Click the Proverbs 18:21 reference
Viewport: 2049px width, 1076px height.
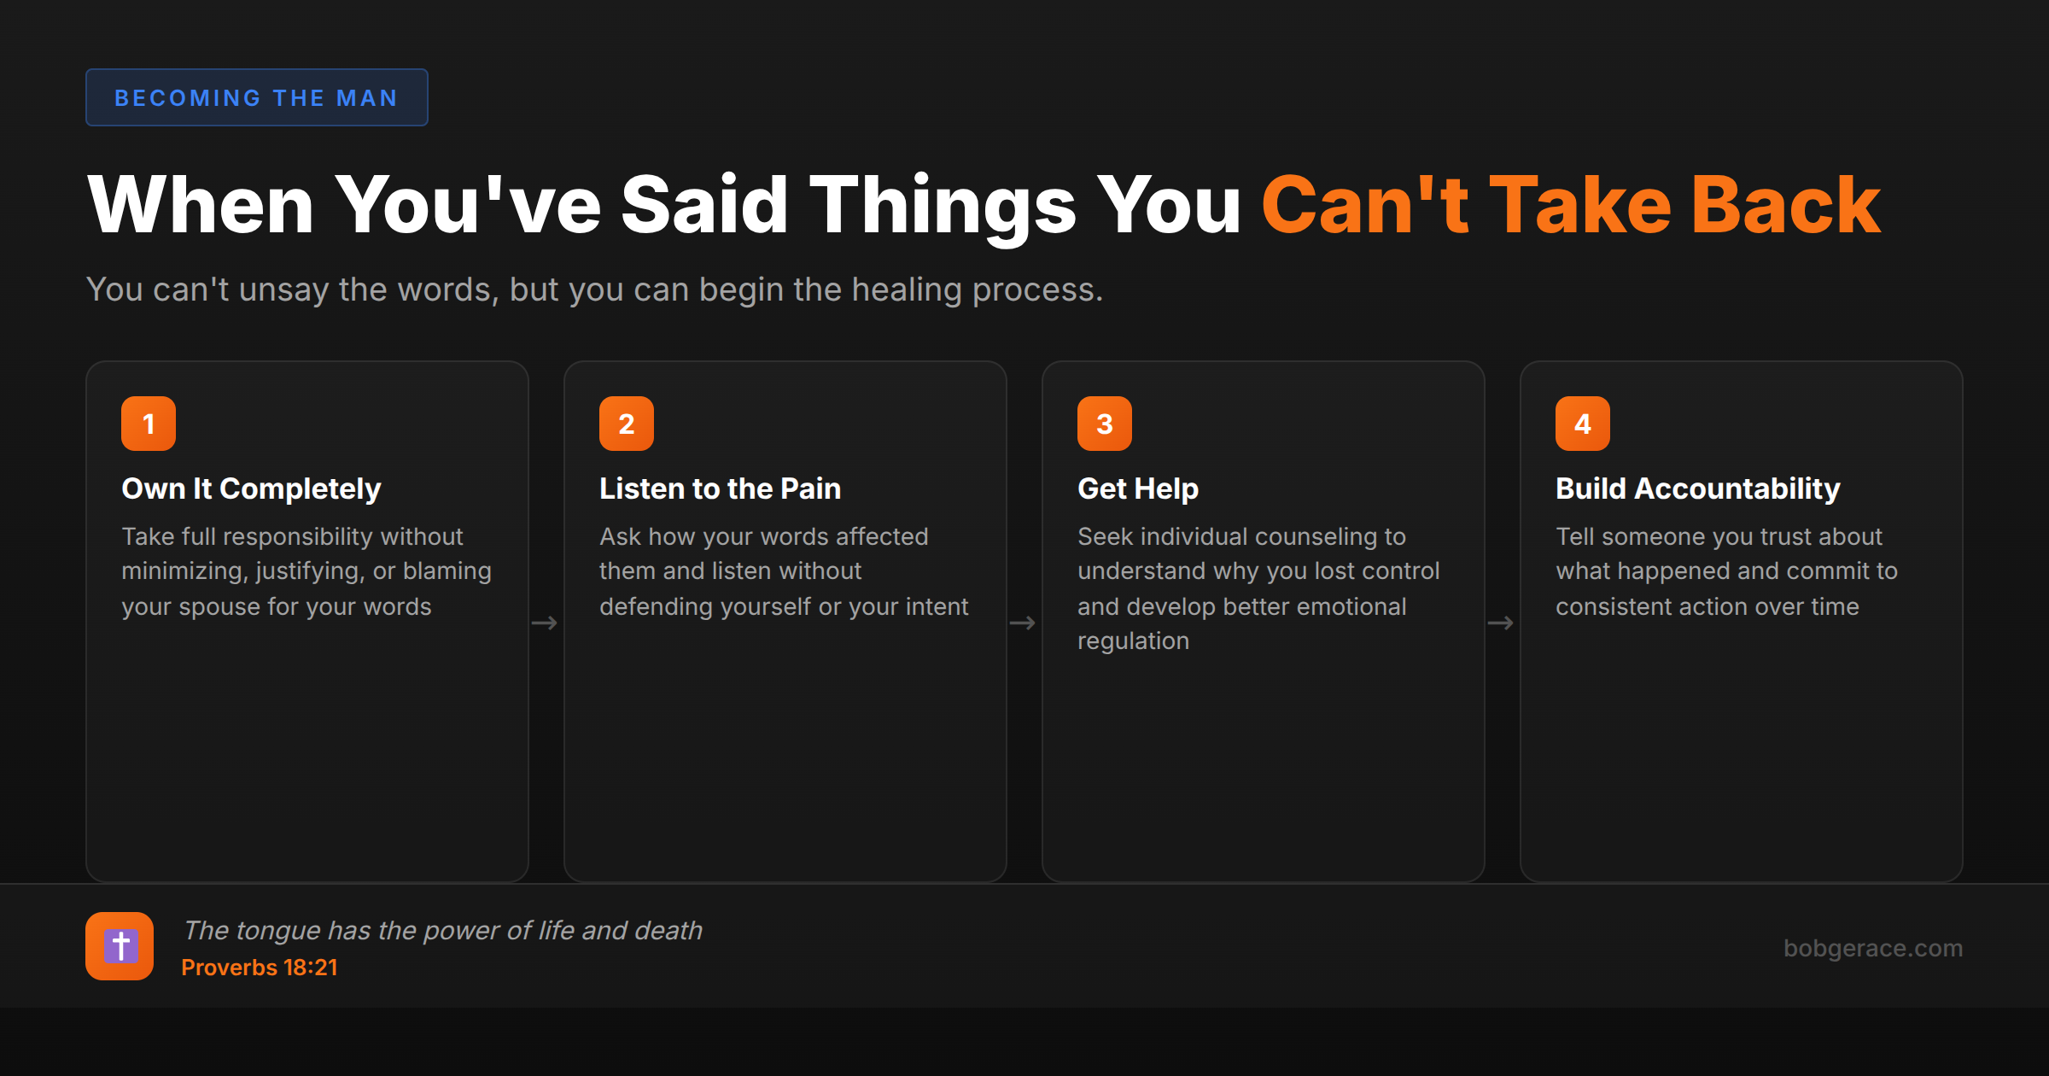(260, 968)
